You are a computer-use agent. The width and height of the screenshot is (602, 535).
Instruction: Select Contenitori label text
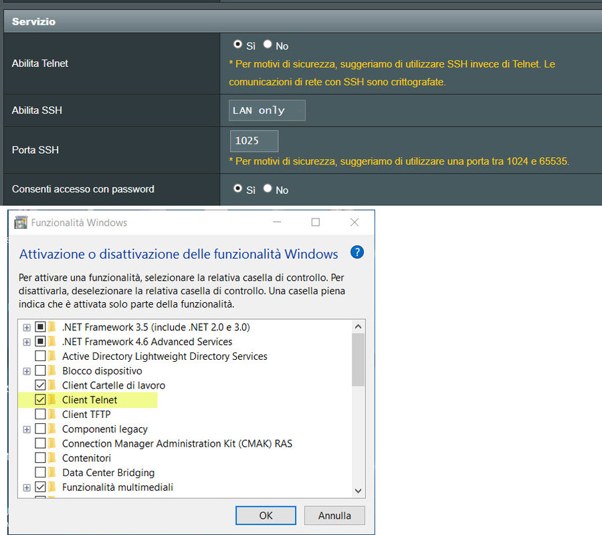tap(86, 458)
